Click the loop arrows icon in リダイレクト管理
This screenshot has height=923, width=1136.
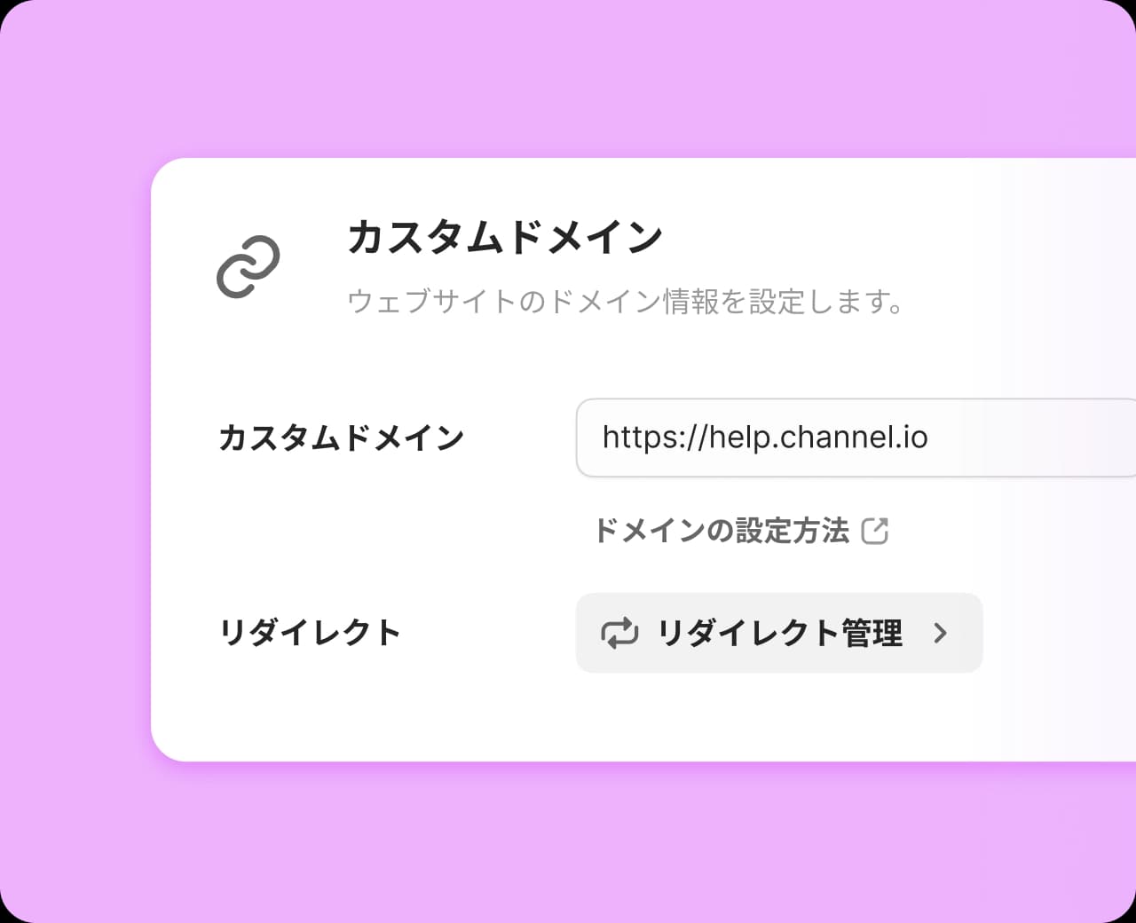(619, 633)
